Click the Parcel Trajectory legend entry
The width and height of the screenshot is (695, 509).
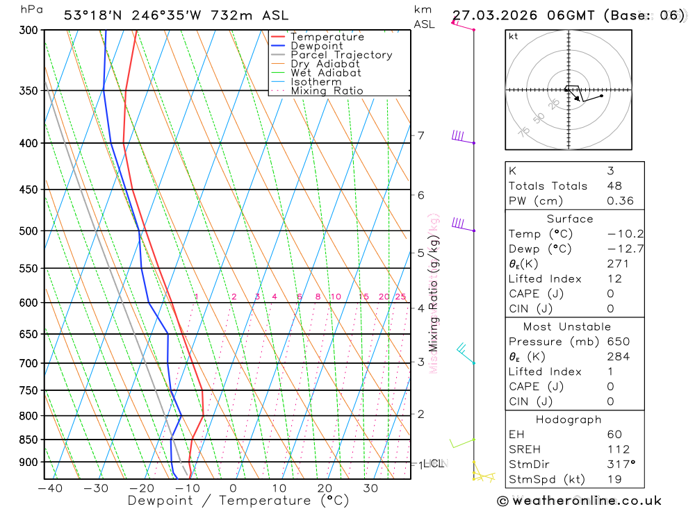tap(332, 55)
